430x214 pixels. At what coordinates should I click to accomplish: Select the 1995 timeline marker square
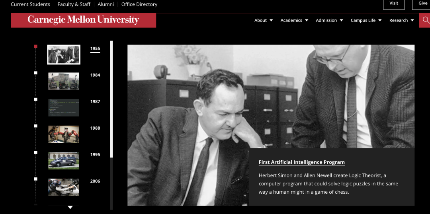click(x=36, y=152)
